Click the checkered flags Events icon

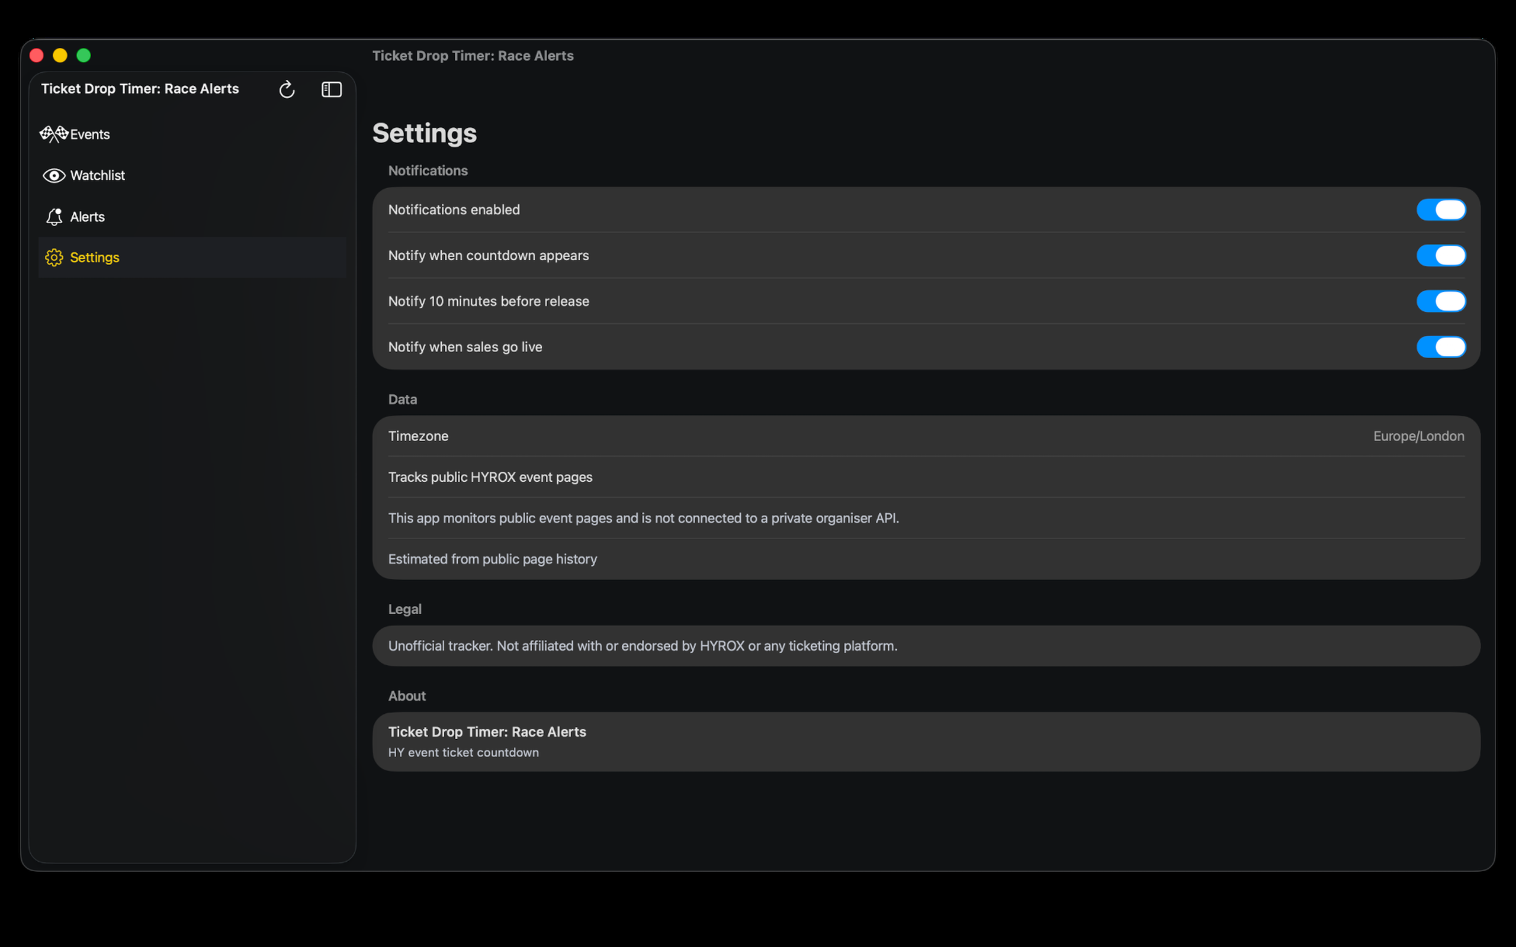54,134
